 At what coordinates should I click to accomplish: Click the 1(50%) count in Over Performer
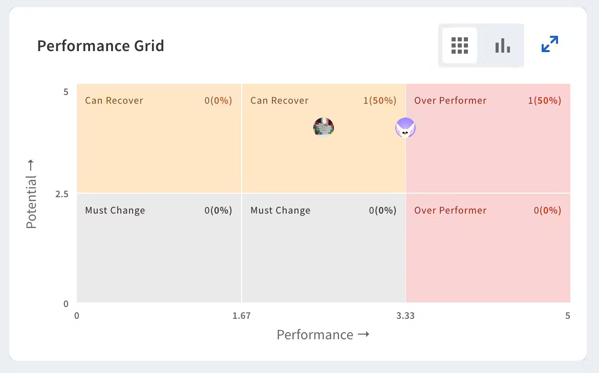tap(544, 101)
